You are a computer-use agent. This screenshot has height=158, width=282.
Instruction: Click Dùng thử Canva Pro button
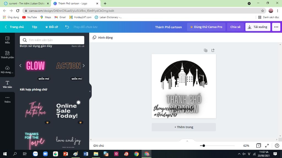tap(206, 27)
